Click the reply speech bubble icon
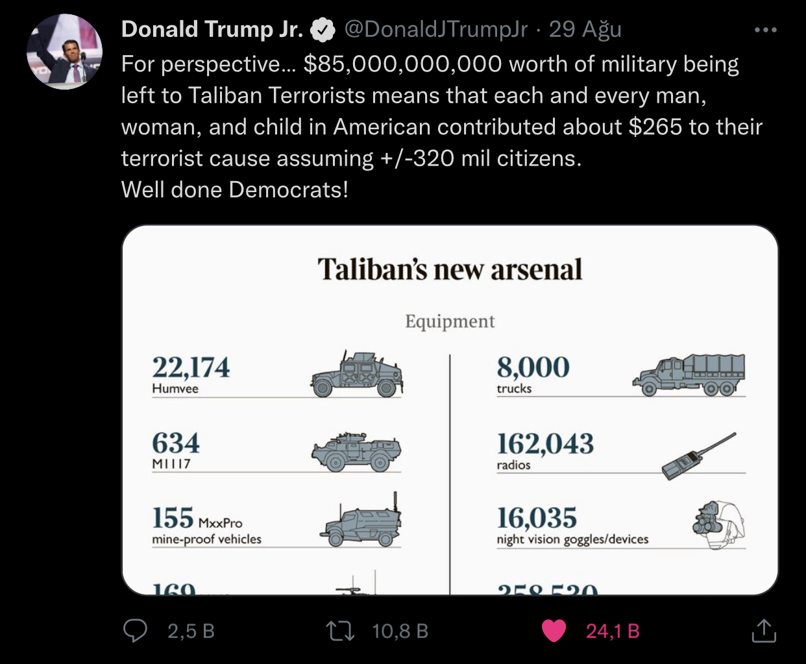The width and height of the screenshot is (806, 664). pyautogui.click(x=135, y=630)
